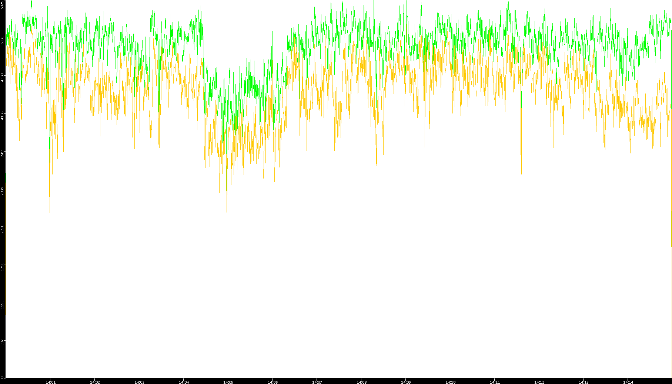The width and height of the screenshot is (672, 384).
Task: Select the 5381 label on vertical axis
Action: [3, 40]
